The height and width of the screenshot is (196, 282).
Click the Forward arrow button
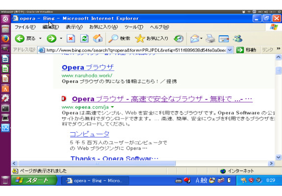51,39
